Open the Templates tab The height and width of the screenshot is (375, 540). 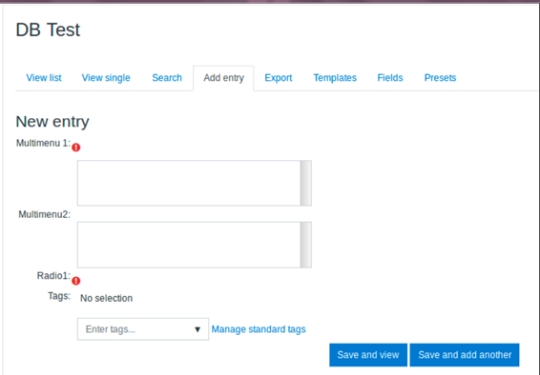coord(335,78)
